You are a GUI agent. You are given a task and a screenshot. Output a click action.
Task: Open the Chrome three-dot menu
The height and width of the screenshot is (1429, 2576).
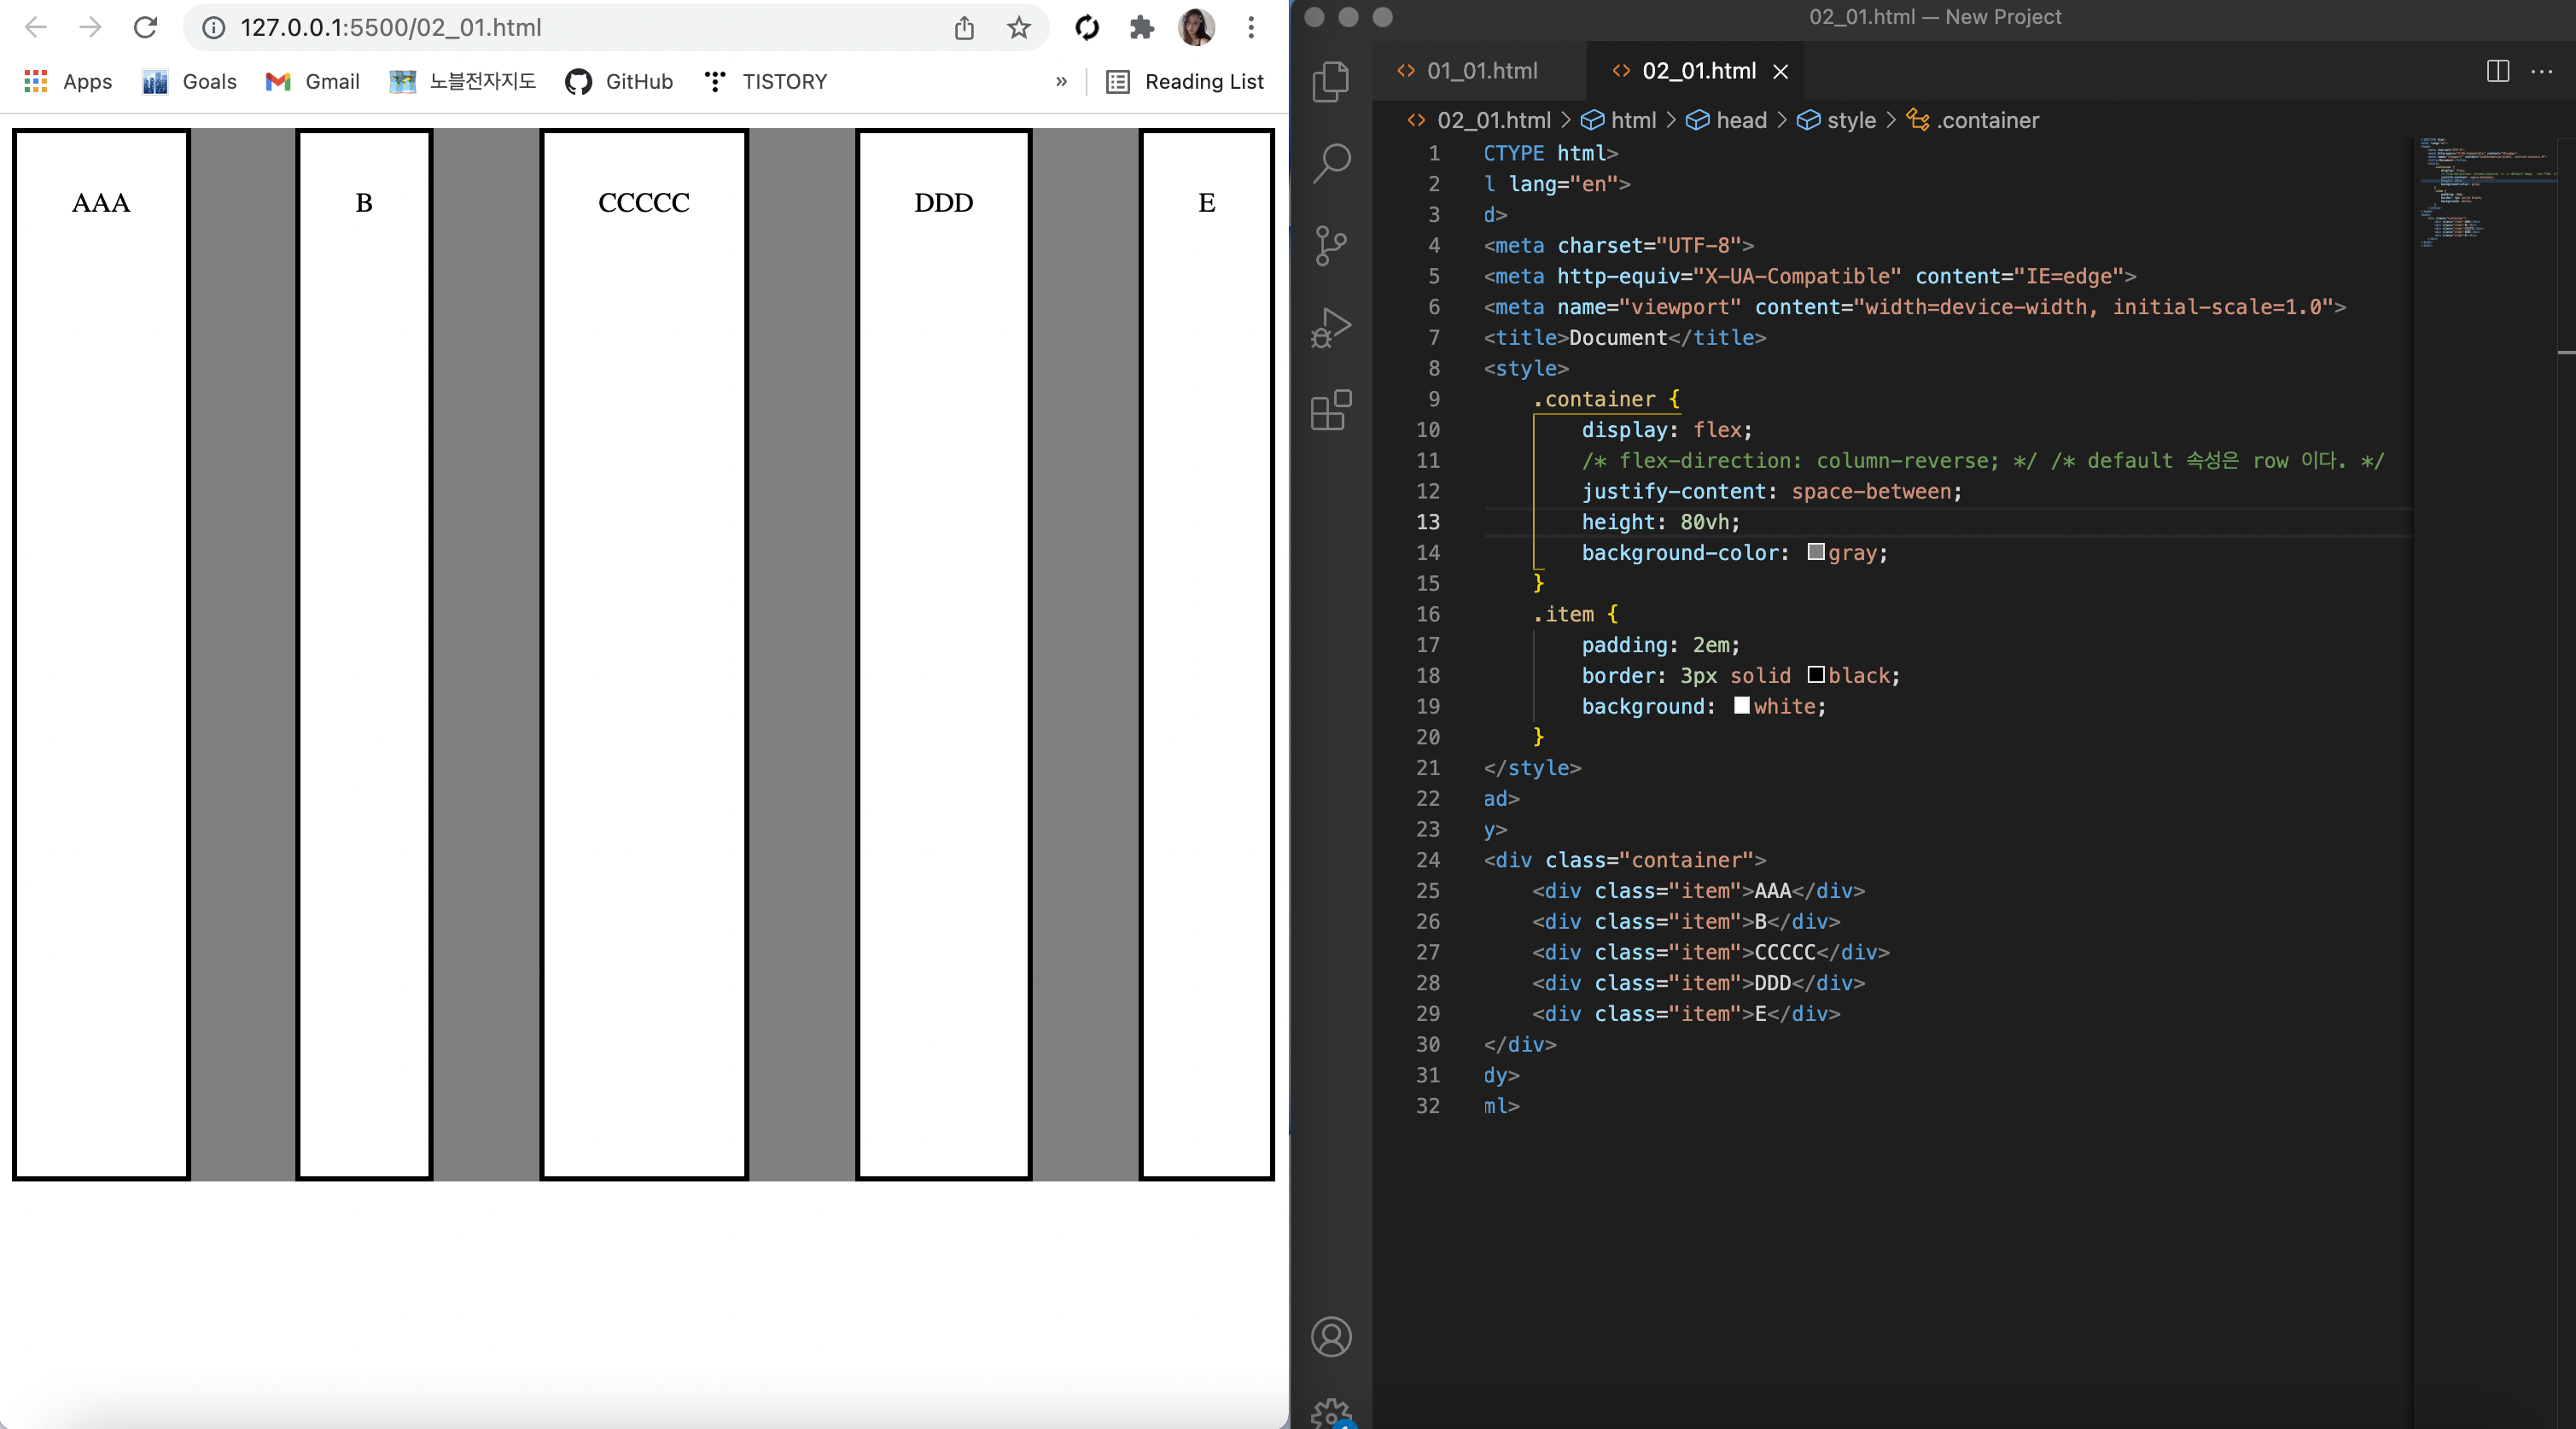tap(1250, 27)
